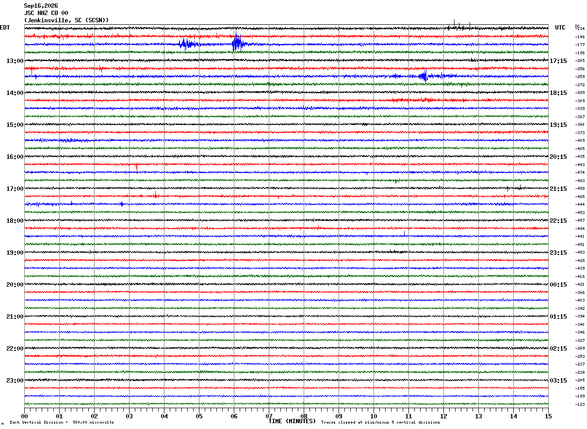The image size is (587, 429).
Task: Click the red spike near minute 3 at 16:00
Action: [x=137, y=167]
